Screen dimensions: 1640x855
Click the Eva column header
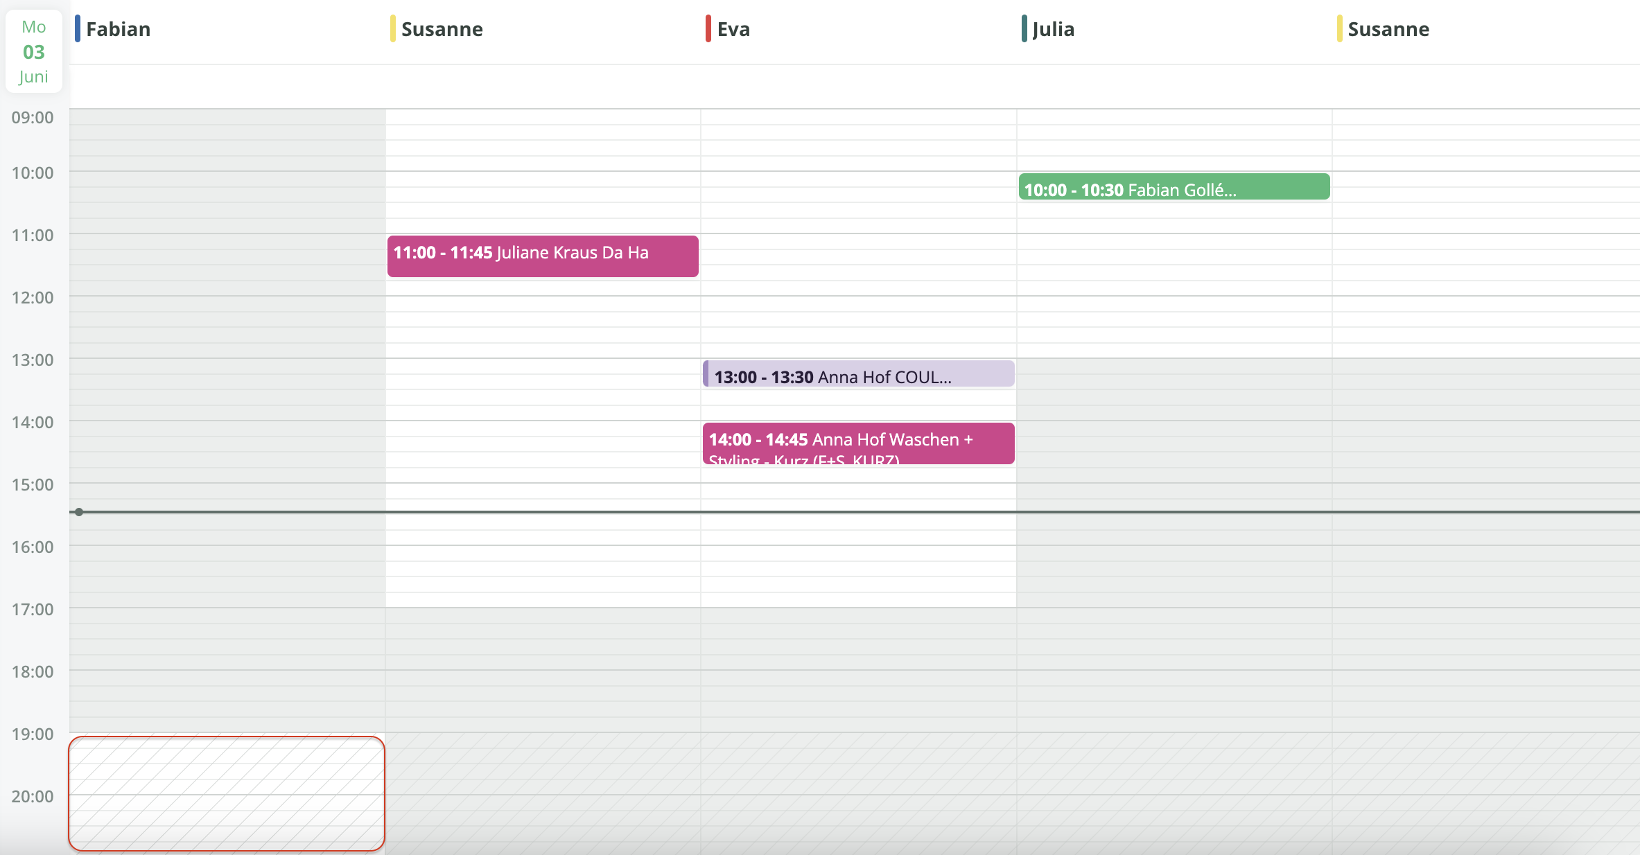click(x=733, y=29)
